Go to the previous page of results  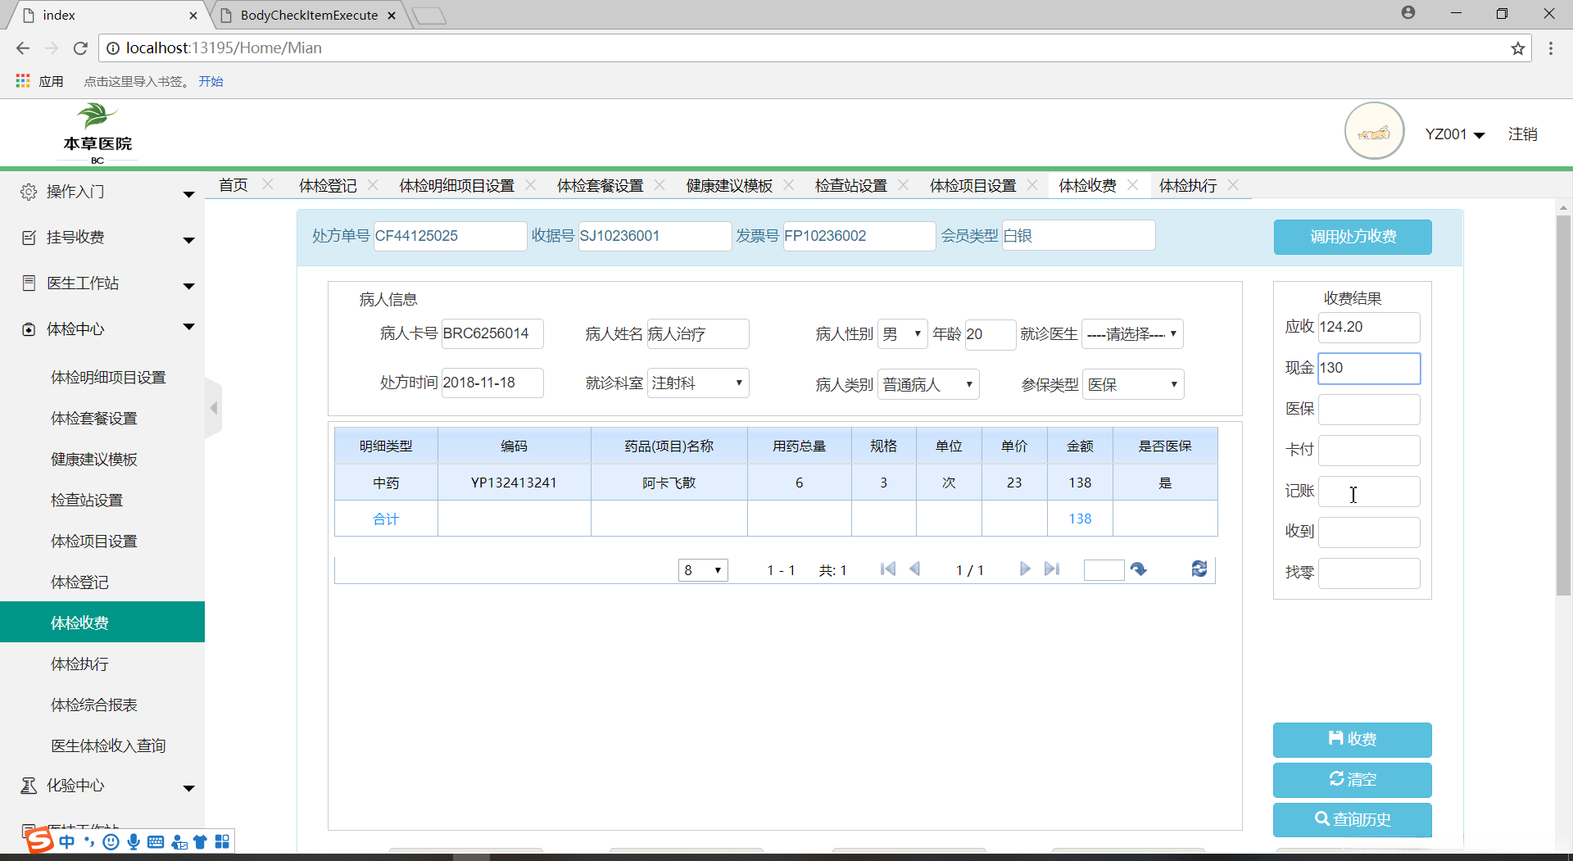click(x=915, y=569)
